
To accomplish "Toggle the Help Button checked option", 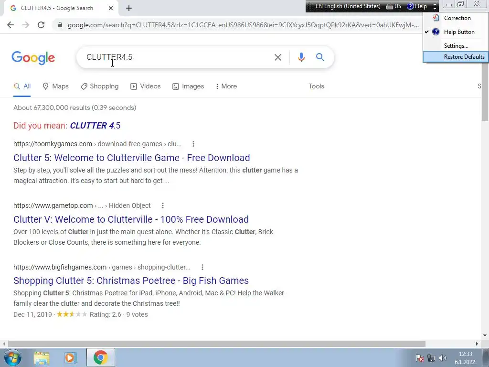I will coord(456,32).
